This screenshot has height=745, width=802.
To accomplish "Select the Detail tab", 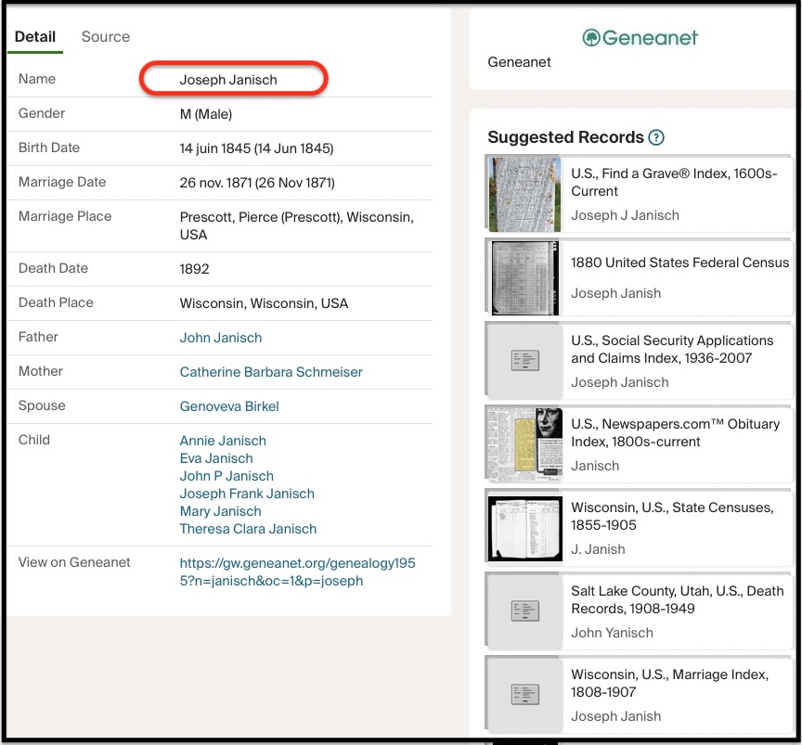I will (34, 37).
